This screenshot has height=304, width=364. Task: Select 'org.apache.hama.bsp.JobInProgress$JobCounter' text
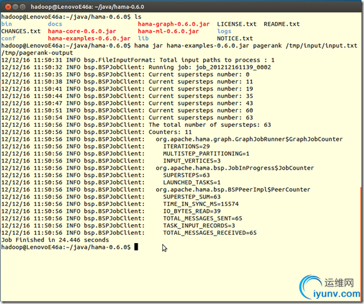pos(234,168)
